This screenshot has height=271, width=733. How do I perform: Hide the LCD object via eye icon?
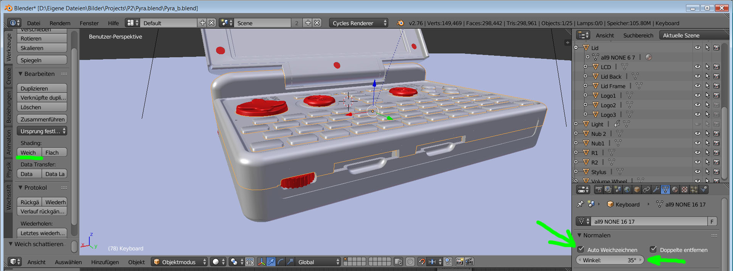tap(697, 67)
